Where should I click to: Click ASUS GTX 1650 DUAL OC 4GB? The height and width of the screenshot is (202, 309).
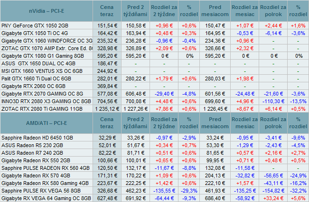[x=38, y=63]
